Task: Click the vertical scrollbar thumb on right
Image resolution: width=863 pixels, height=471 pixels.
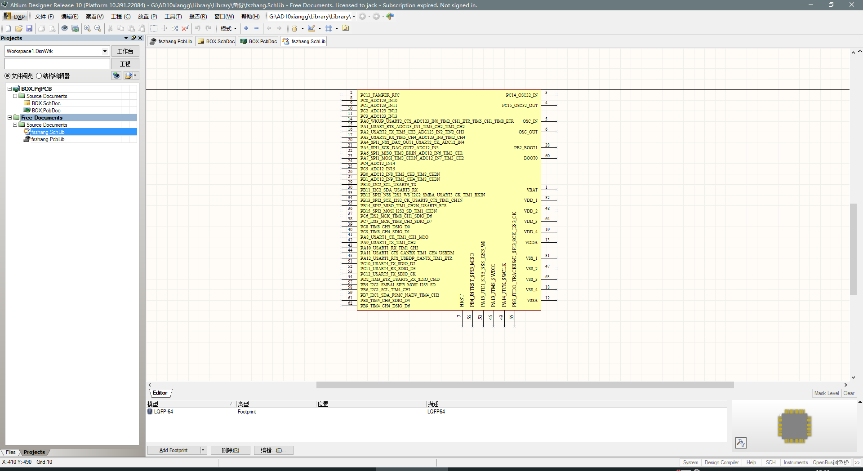Action: tap(853, 249)
